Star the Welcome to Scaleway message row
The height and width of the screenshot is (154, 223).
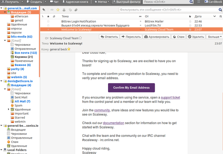coord(48,30)
